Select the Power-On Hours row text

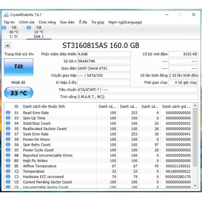point(36,140)
